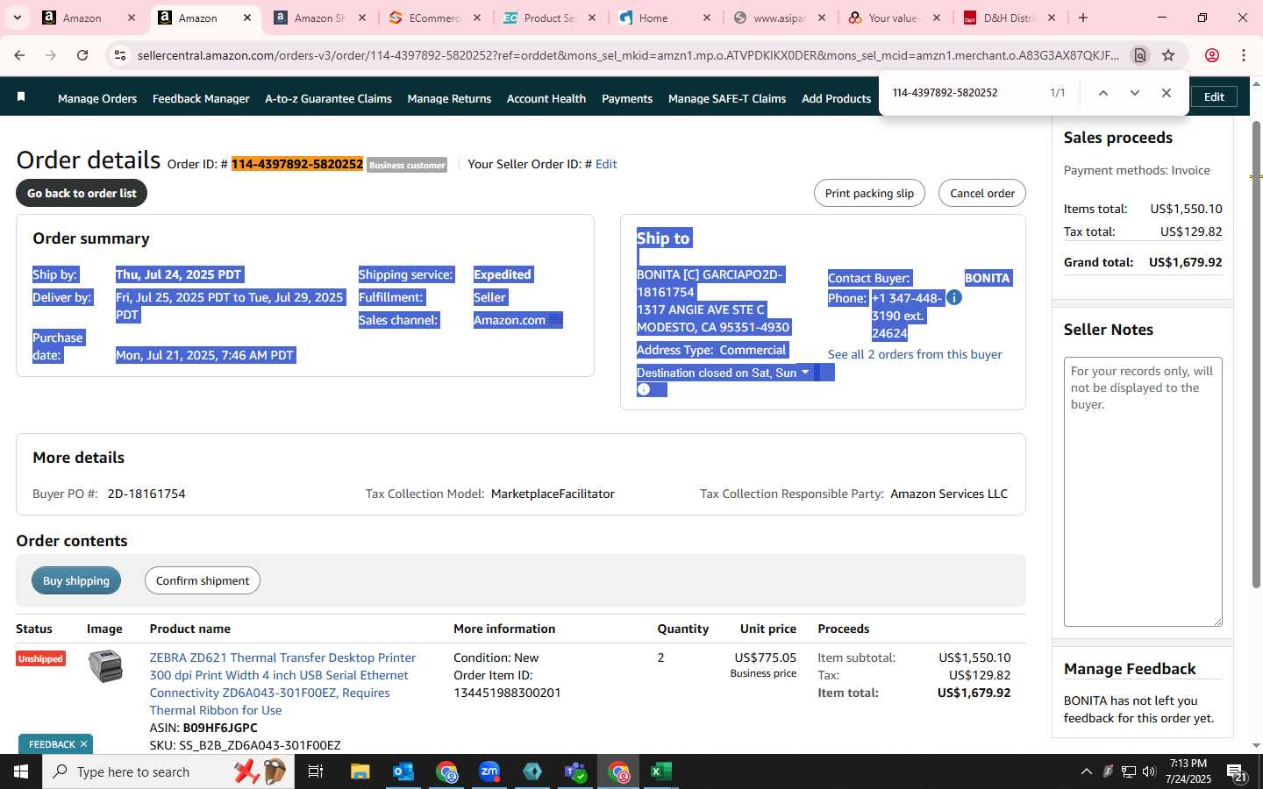Click the Zebra printer product thumbnail
Viewport: 1263px width, 789px height.
coord(105,666)
